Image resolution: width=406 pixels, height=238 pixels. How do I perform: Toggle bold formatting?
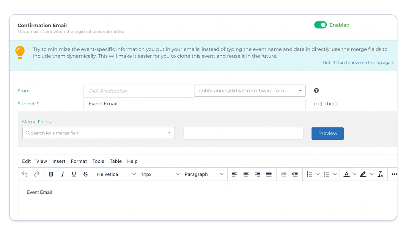tap(51, 174)
